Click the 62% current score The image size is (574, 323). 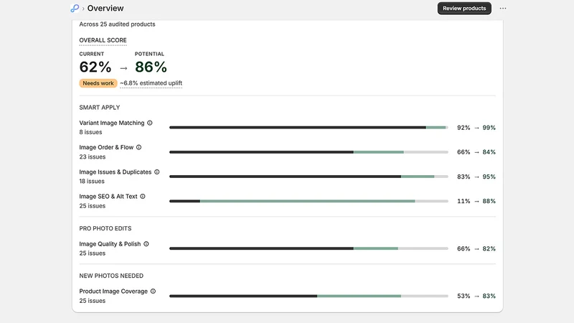coord(95,67)
